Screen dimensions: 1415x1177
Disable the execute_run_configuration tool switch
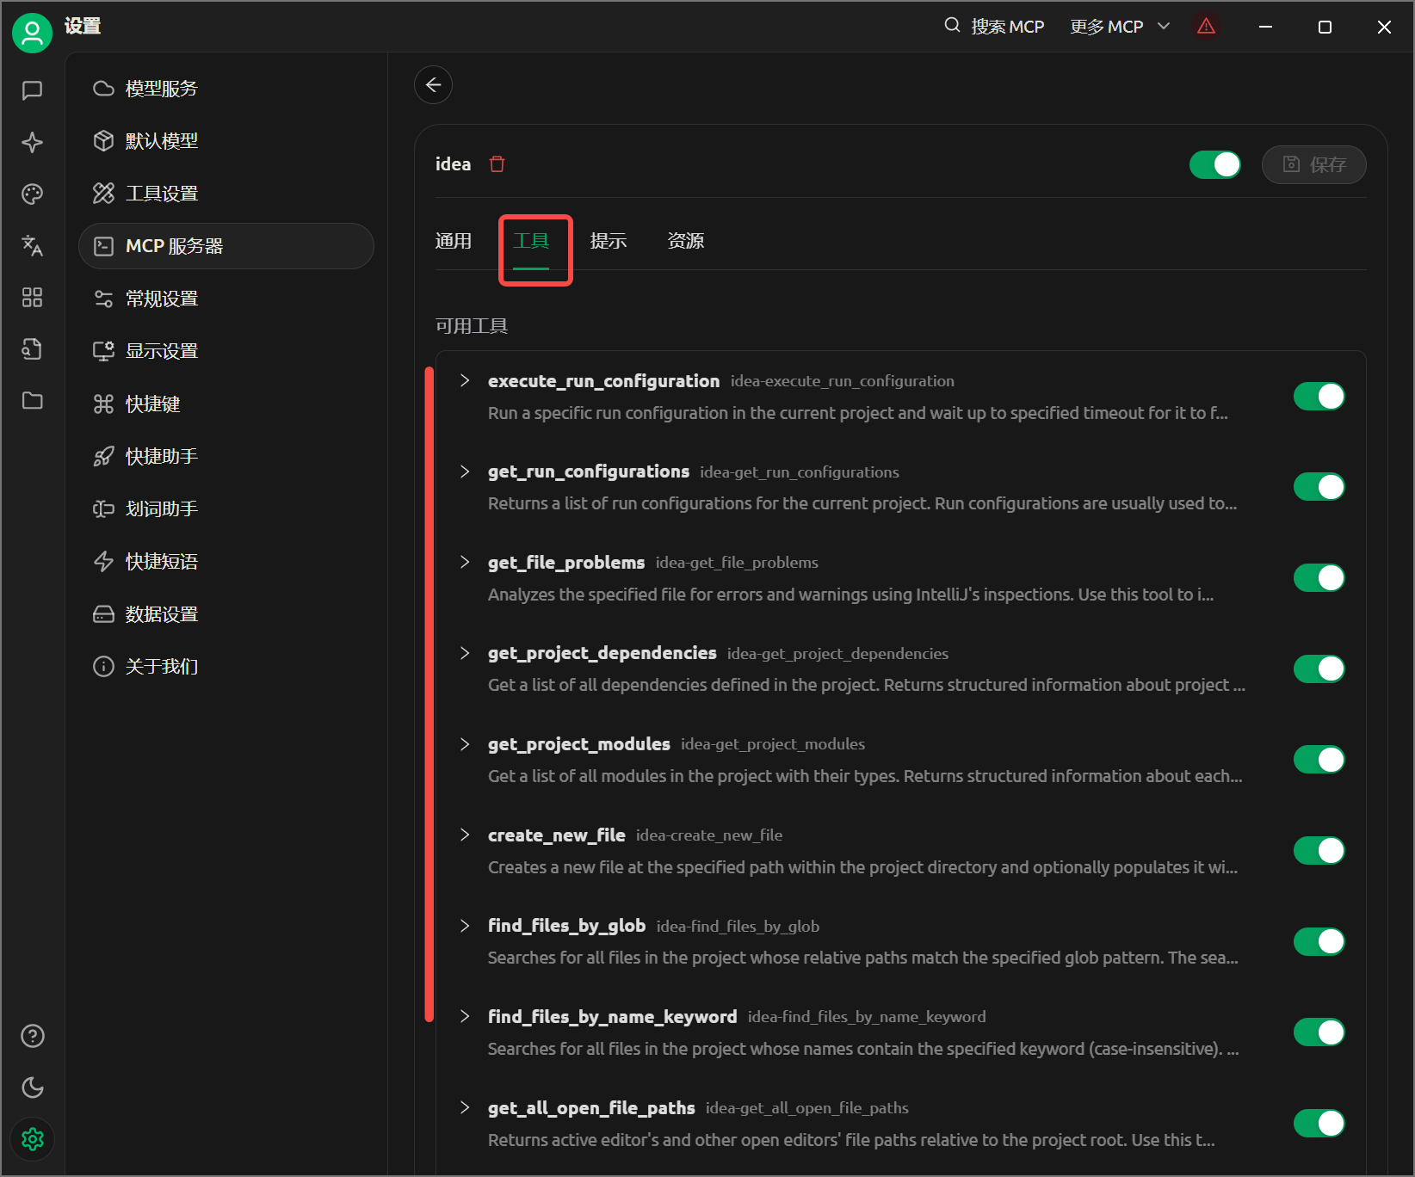pyautogui.click(x=1319, y=397)
